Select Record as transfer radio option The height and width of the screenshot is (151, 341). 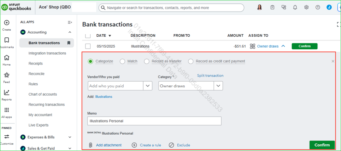(147, 62)
